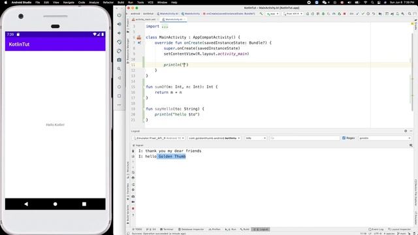Open the Event Log tool window
The height and width of the screenshot is (235, 418).
pyautogui.click(x=376, y=229)
